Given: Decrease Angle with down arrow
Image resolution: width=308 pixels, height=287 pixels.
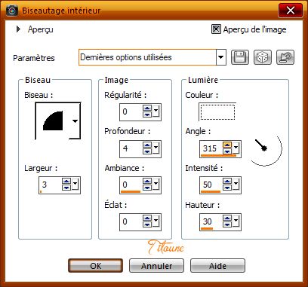Looking at the screenshot, I should pos(227,151).
